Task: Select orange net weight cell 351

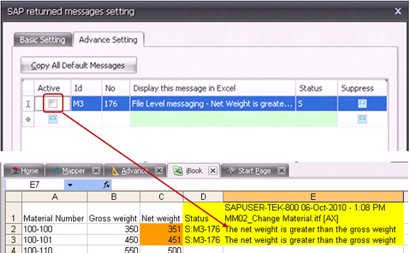Action: pyautogui.click(x=161, y=229)
